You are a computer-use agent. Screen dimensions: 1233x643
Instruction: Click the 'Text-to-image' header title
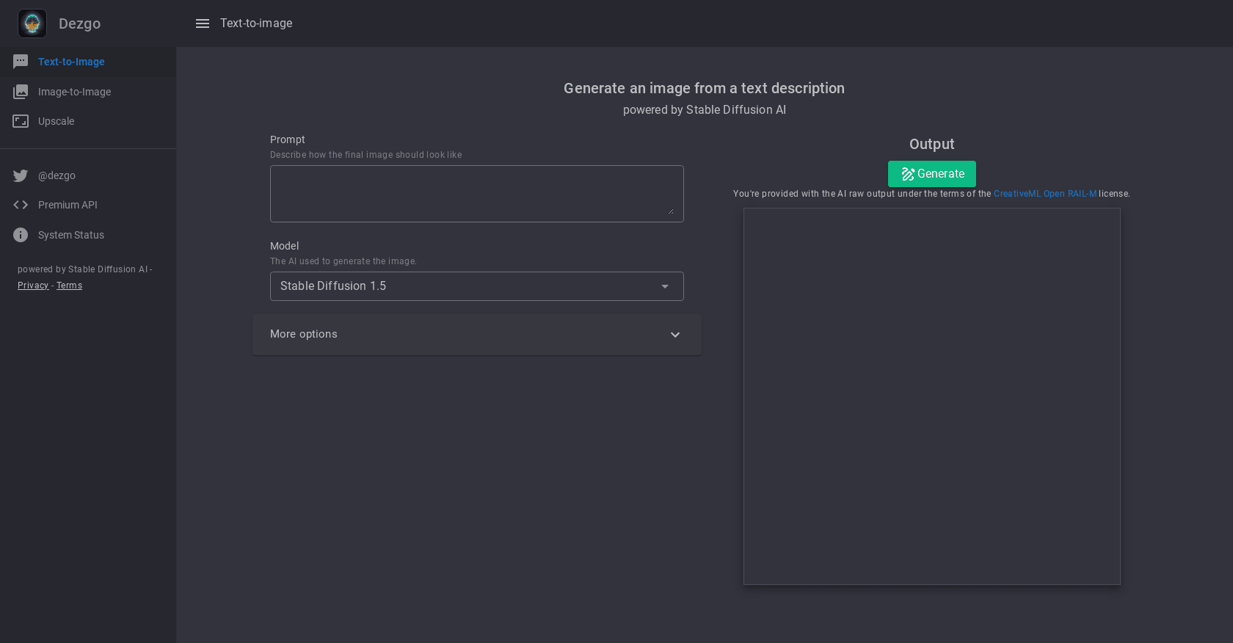pyautogui.click(x=256, y=23)
